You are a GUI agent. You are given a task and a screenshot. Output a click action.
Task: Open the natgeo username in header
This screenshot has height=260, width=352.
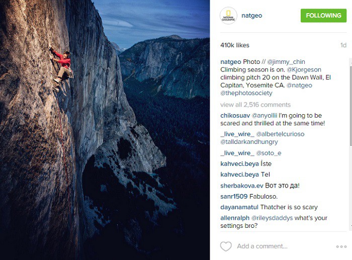pyautogui.click(x=252, y=16)
